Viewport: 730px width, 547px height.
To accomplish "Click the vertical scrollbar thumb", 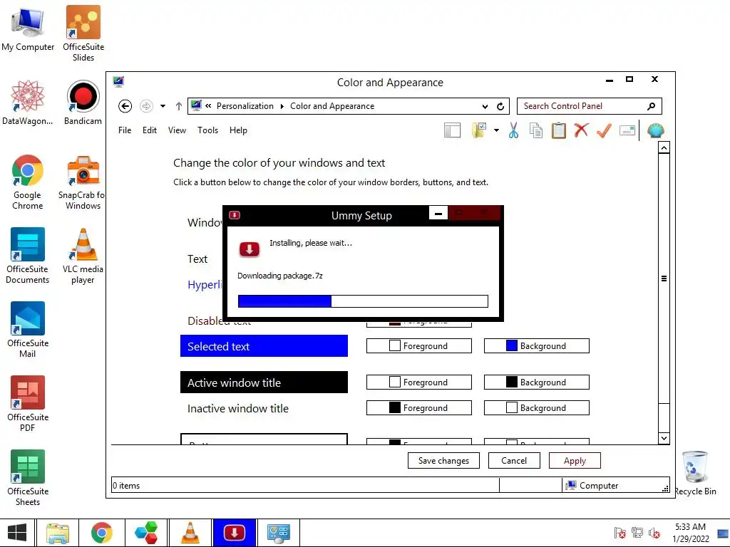I will pos(664,278).
